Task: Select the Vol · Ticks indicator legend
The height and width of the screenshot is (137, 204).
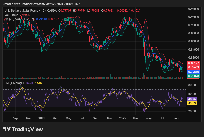Action: coord(12,15)
